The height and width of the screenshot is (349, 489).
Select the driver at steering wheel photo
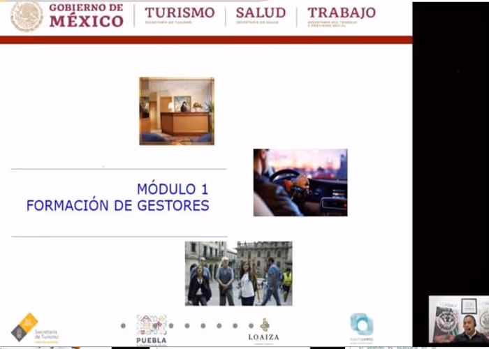[300, 183]
